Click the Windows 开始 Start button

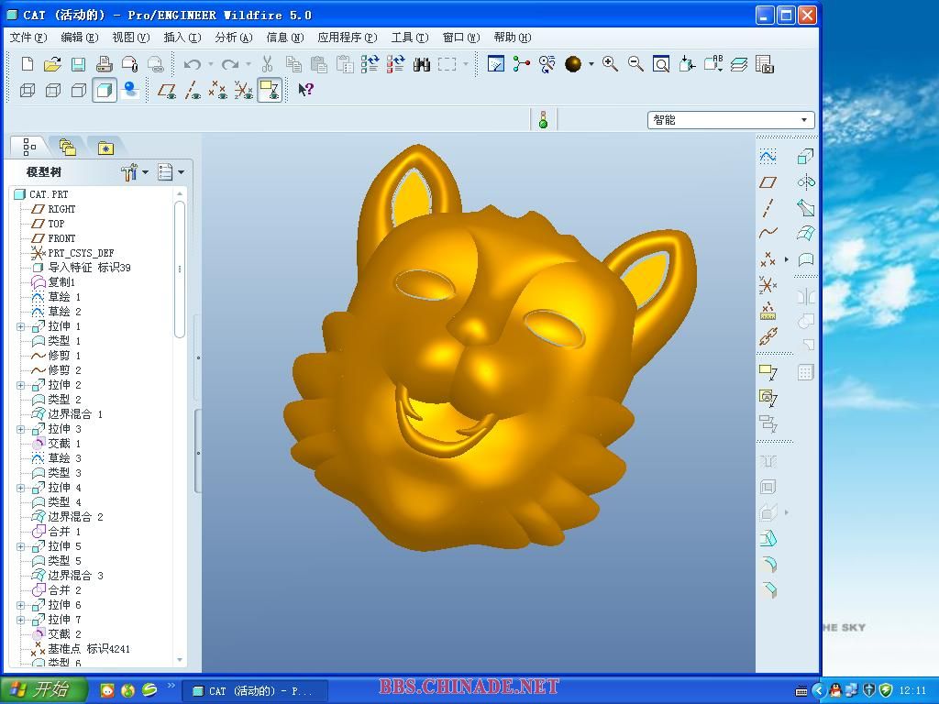(x=44, y=690)
